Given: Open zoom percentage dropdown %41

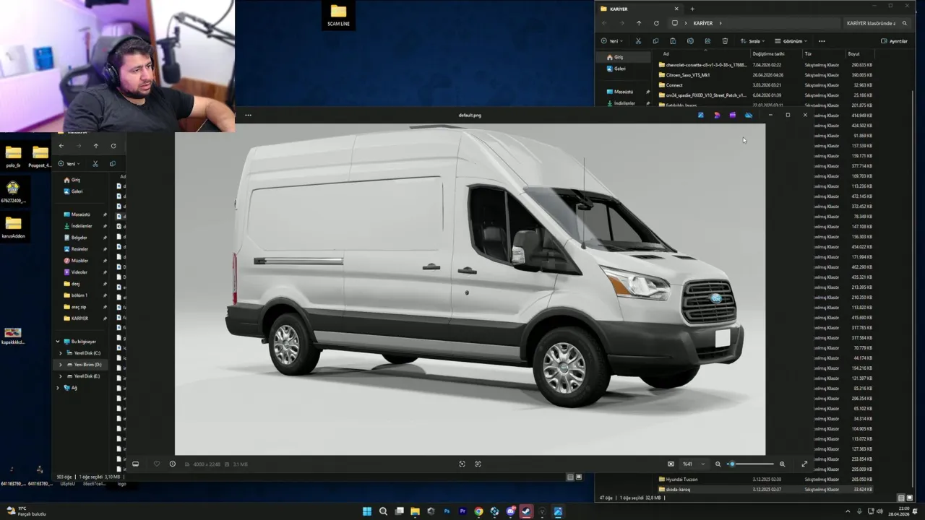Looking at the screenshot, I should [694, 464].
